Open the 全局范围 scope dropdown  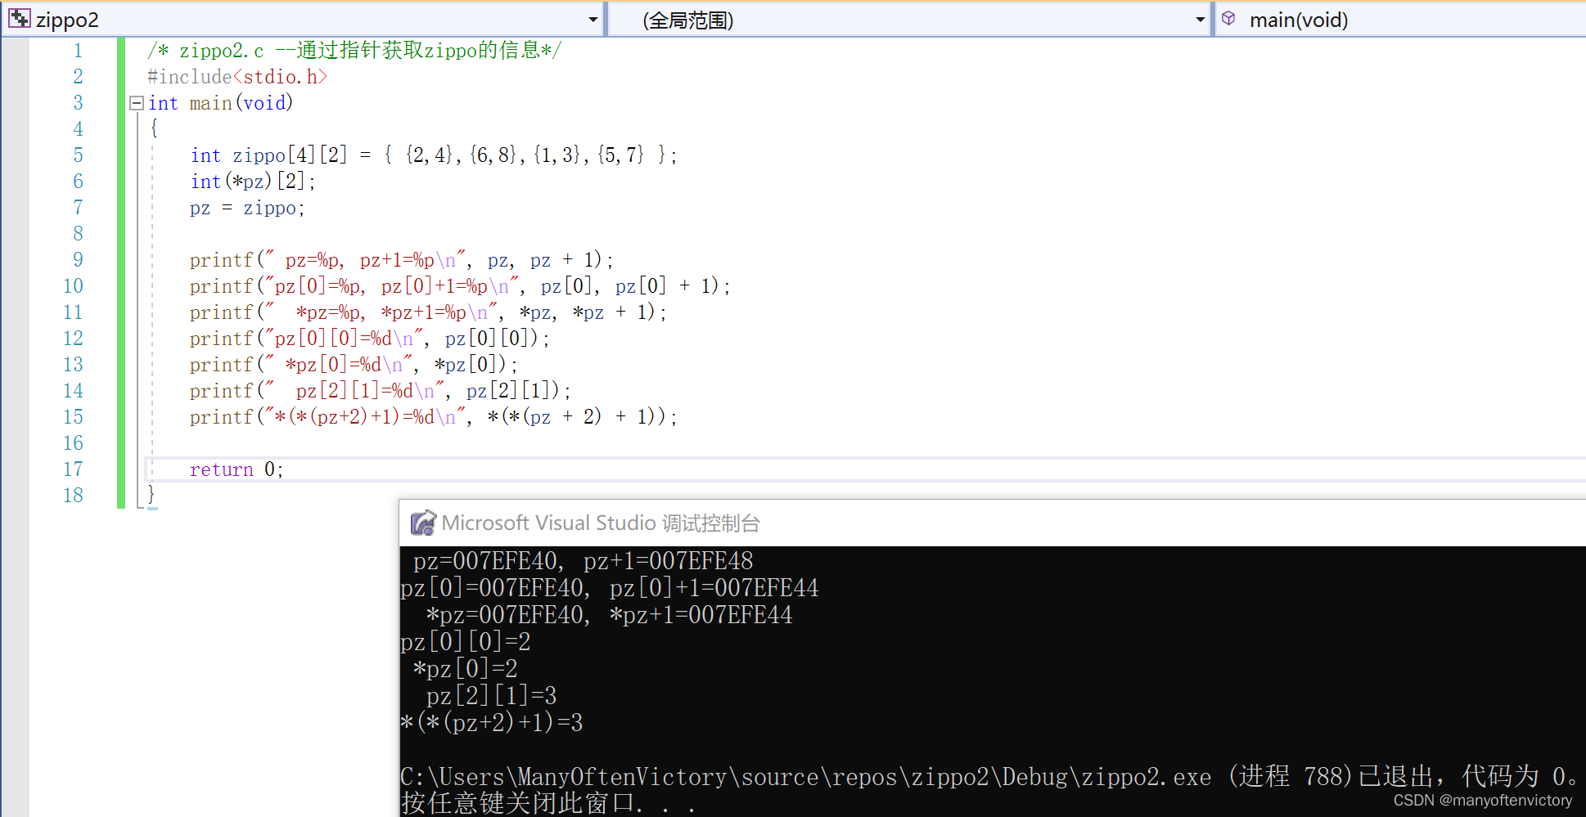click(1201, 20)
